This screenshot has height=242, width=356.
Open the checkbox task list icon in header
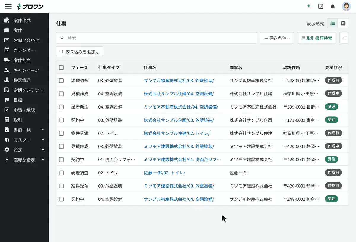point(321,6)
